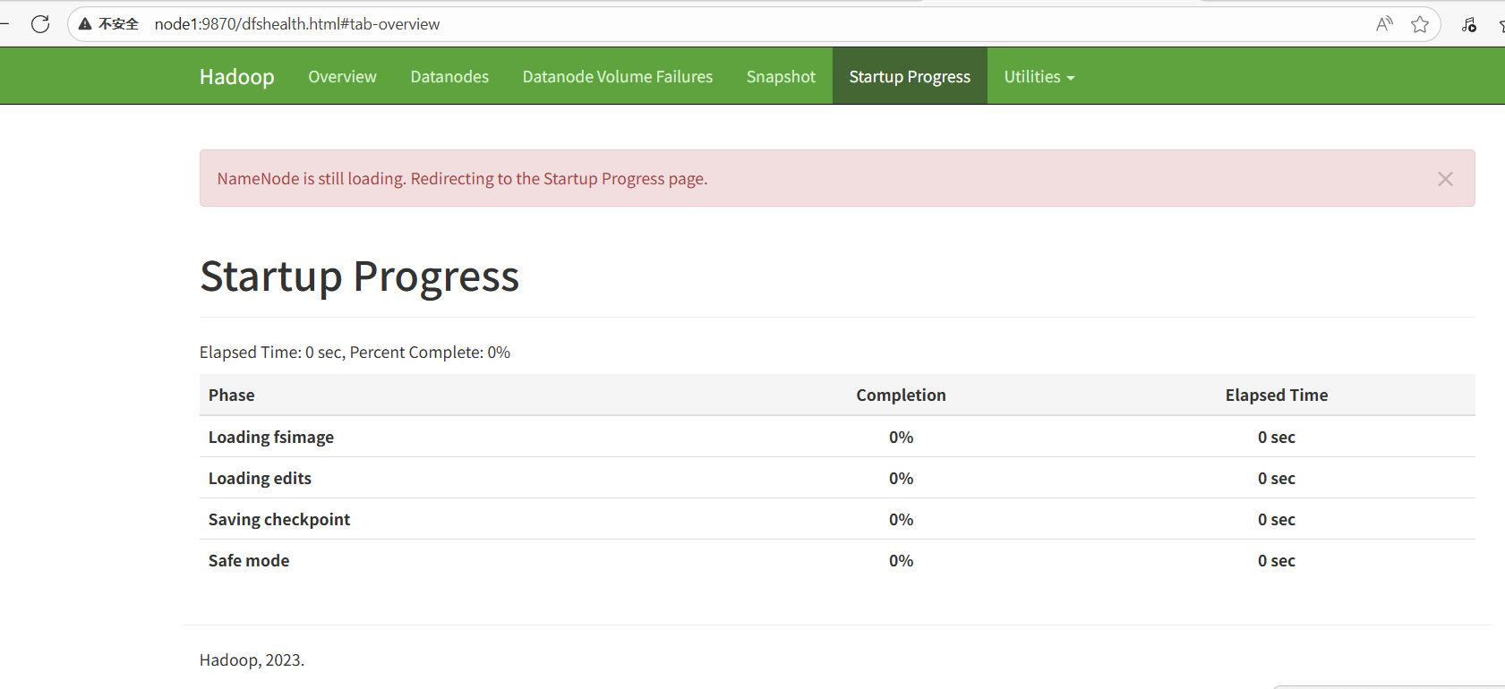
Task: Open the read aloud icon in address bar
Action: click(x=1384, y=24)
